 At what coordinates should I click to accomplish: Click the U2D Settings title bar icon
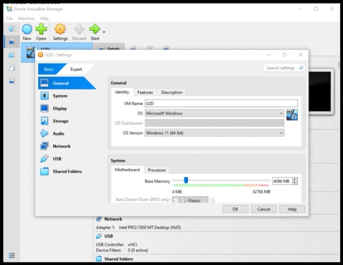pyautogui.click(x=41, y=55)
